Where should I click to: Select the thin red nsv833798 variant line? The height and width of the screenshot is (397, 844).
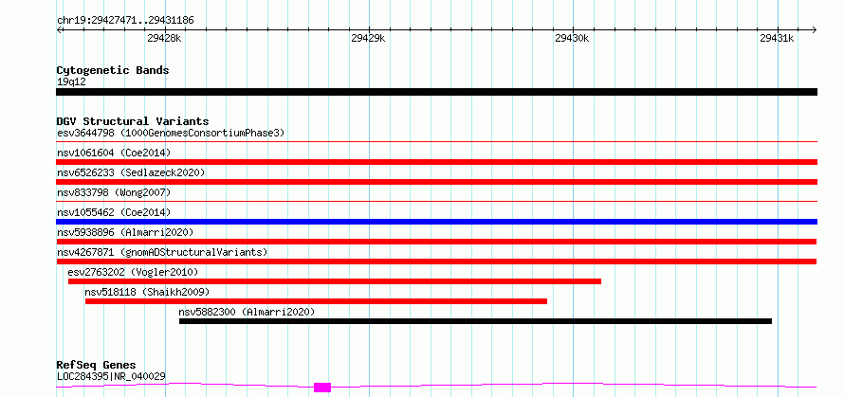coord(436,202)
